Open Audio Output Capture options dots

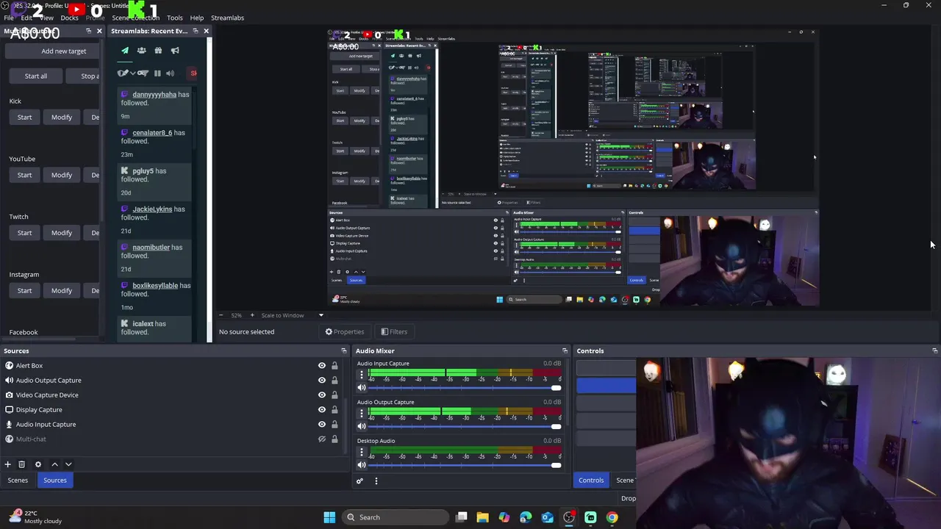[x=362, y=413]
